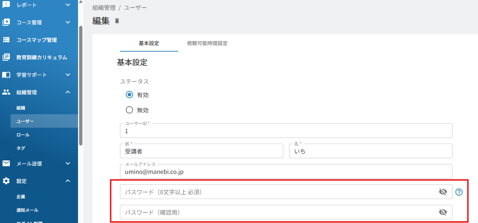
Task: Click the course management play icon
Action: 6,22
